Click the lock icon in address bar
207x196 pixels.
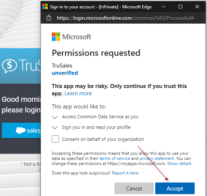pos(49,18)
